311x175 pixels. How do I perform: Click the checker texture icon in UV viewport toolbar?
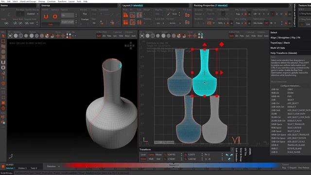[169, 35]
